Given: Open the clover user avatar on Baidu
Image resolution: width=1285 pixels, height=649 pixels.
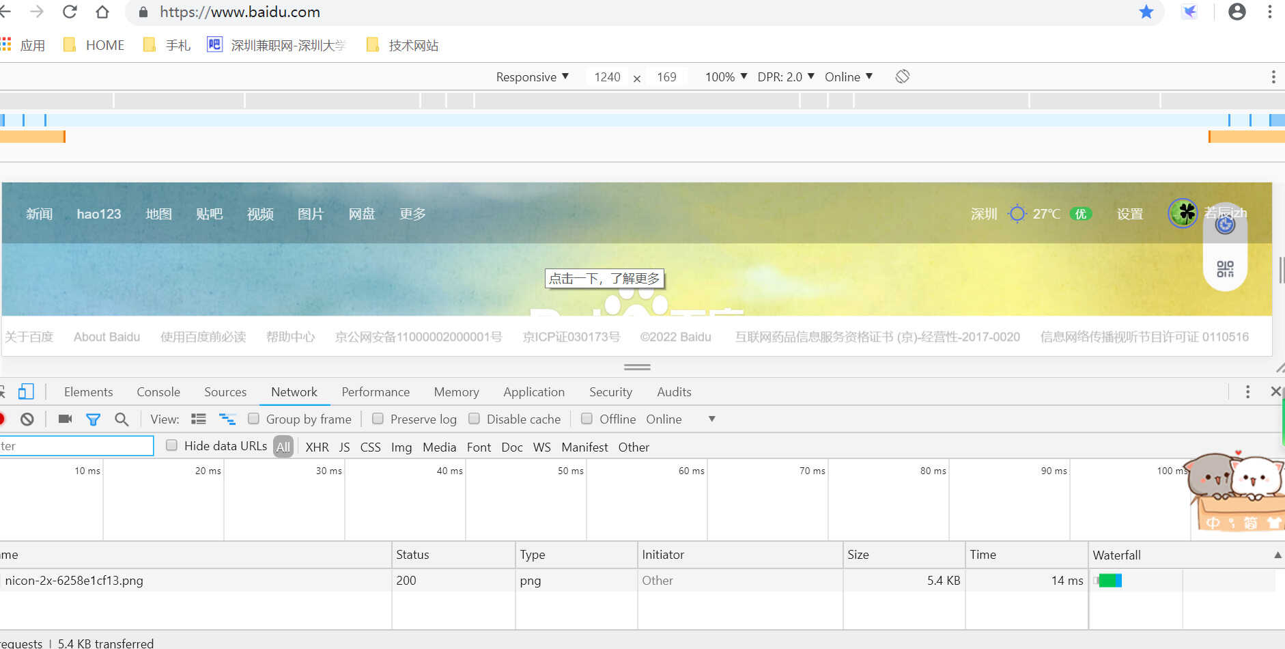Looking at the screenshot, I should pyautogui.click(x=1183, y=214).
